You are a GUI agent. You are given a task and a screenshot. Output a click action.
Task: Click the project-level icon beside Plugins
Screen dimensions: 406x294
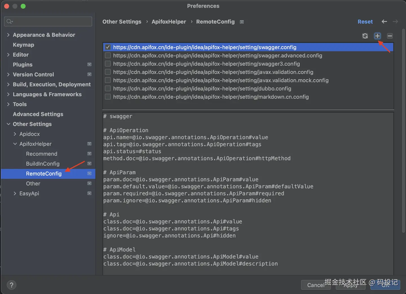point(89,65)
